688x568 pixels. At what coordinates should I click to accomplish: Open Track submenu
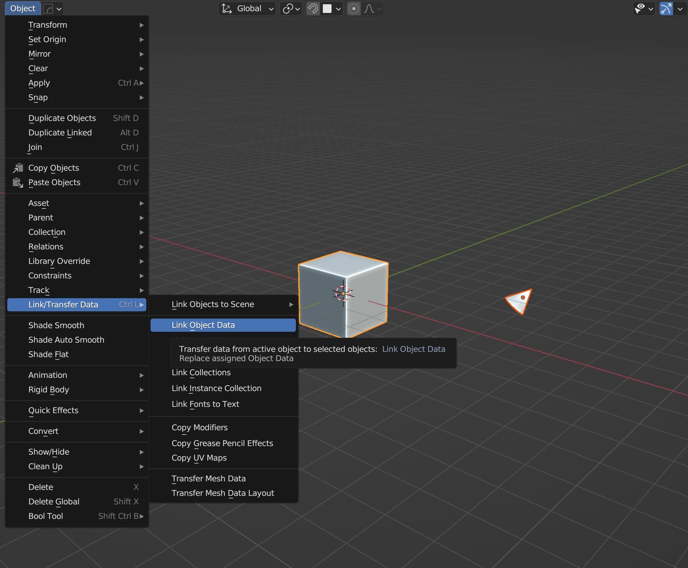tap(77, 290)
